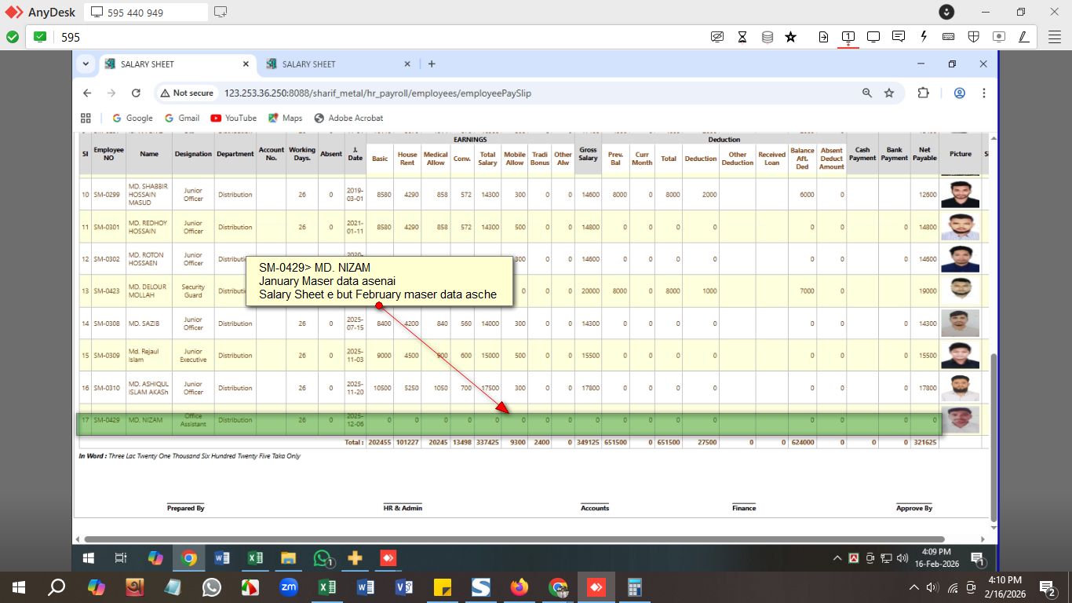Expand Chrome tab search dropdown arrow
Viewport: 1072px width, 603px height.
pos(85,64)
